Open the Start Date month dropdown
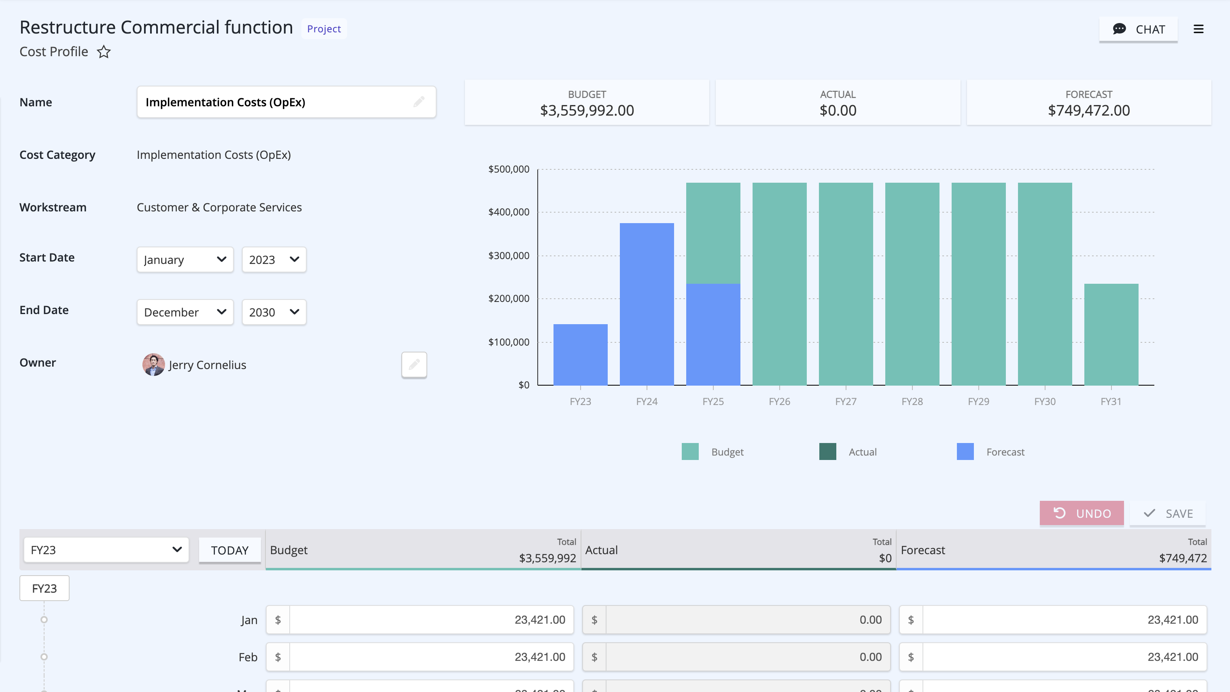 185,259
